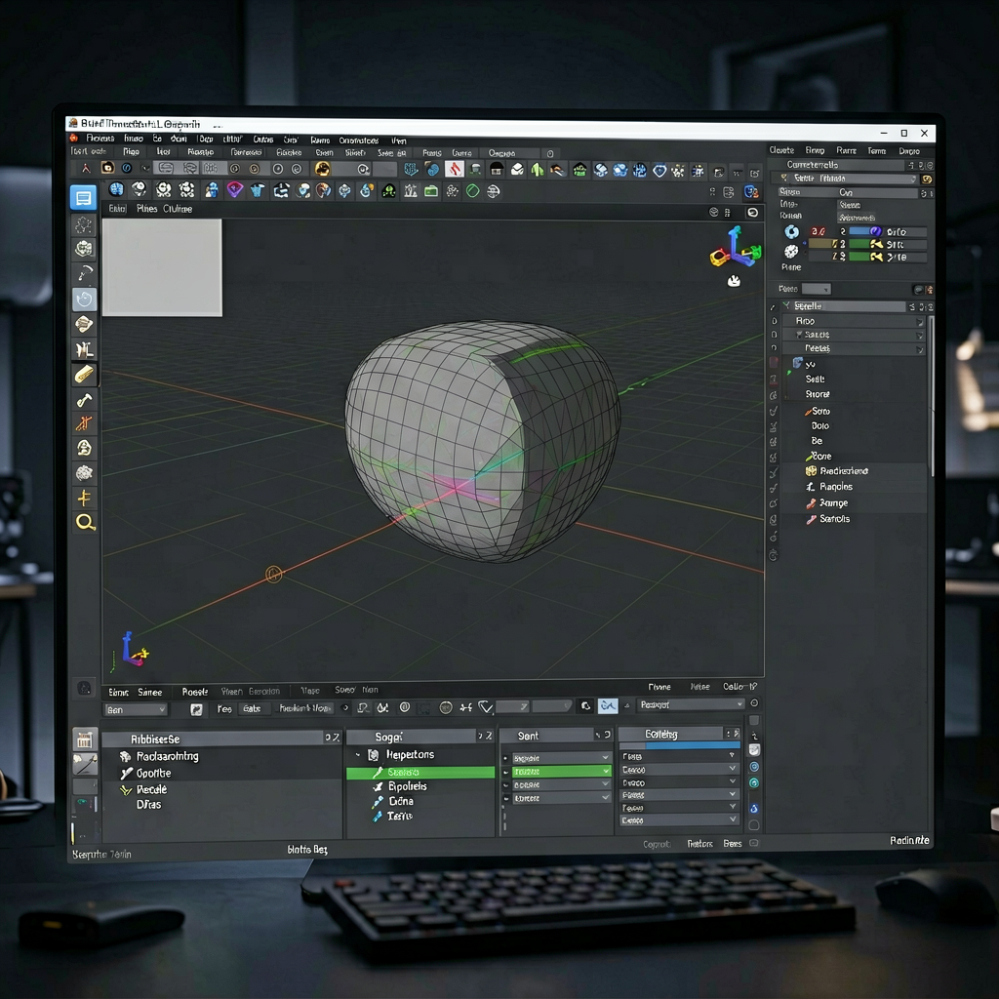
Task: Select the Bipolteis item in the Sogei panel
Action: coord(407,787)
